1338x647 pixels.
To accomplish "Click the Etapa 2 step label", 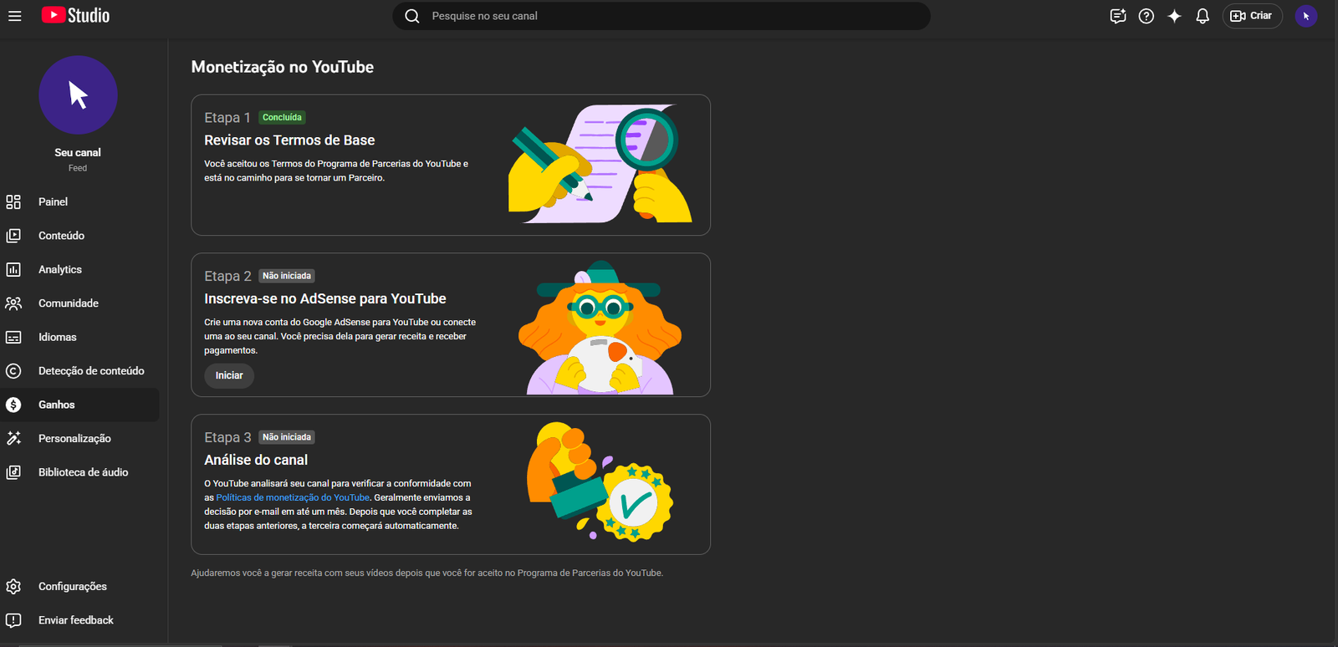I will click(x=227, y=276).
